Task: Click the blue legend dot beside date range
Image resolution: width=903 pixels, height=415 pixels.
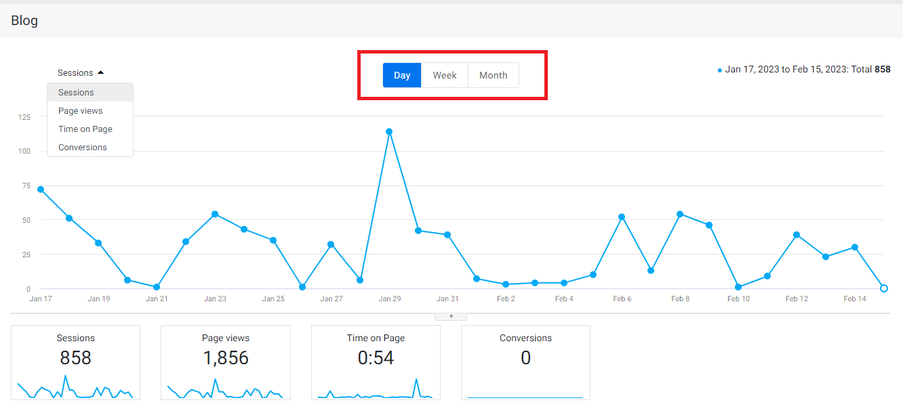Action: coord(720,70)
